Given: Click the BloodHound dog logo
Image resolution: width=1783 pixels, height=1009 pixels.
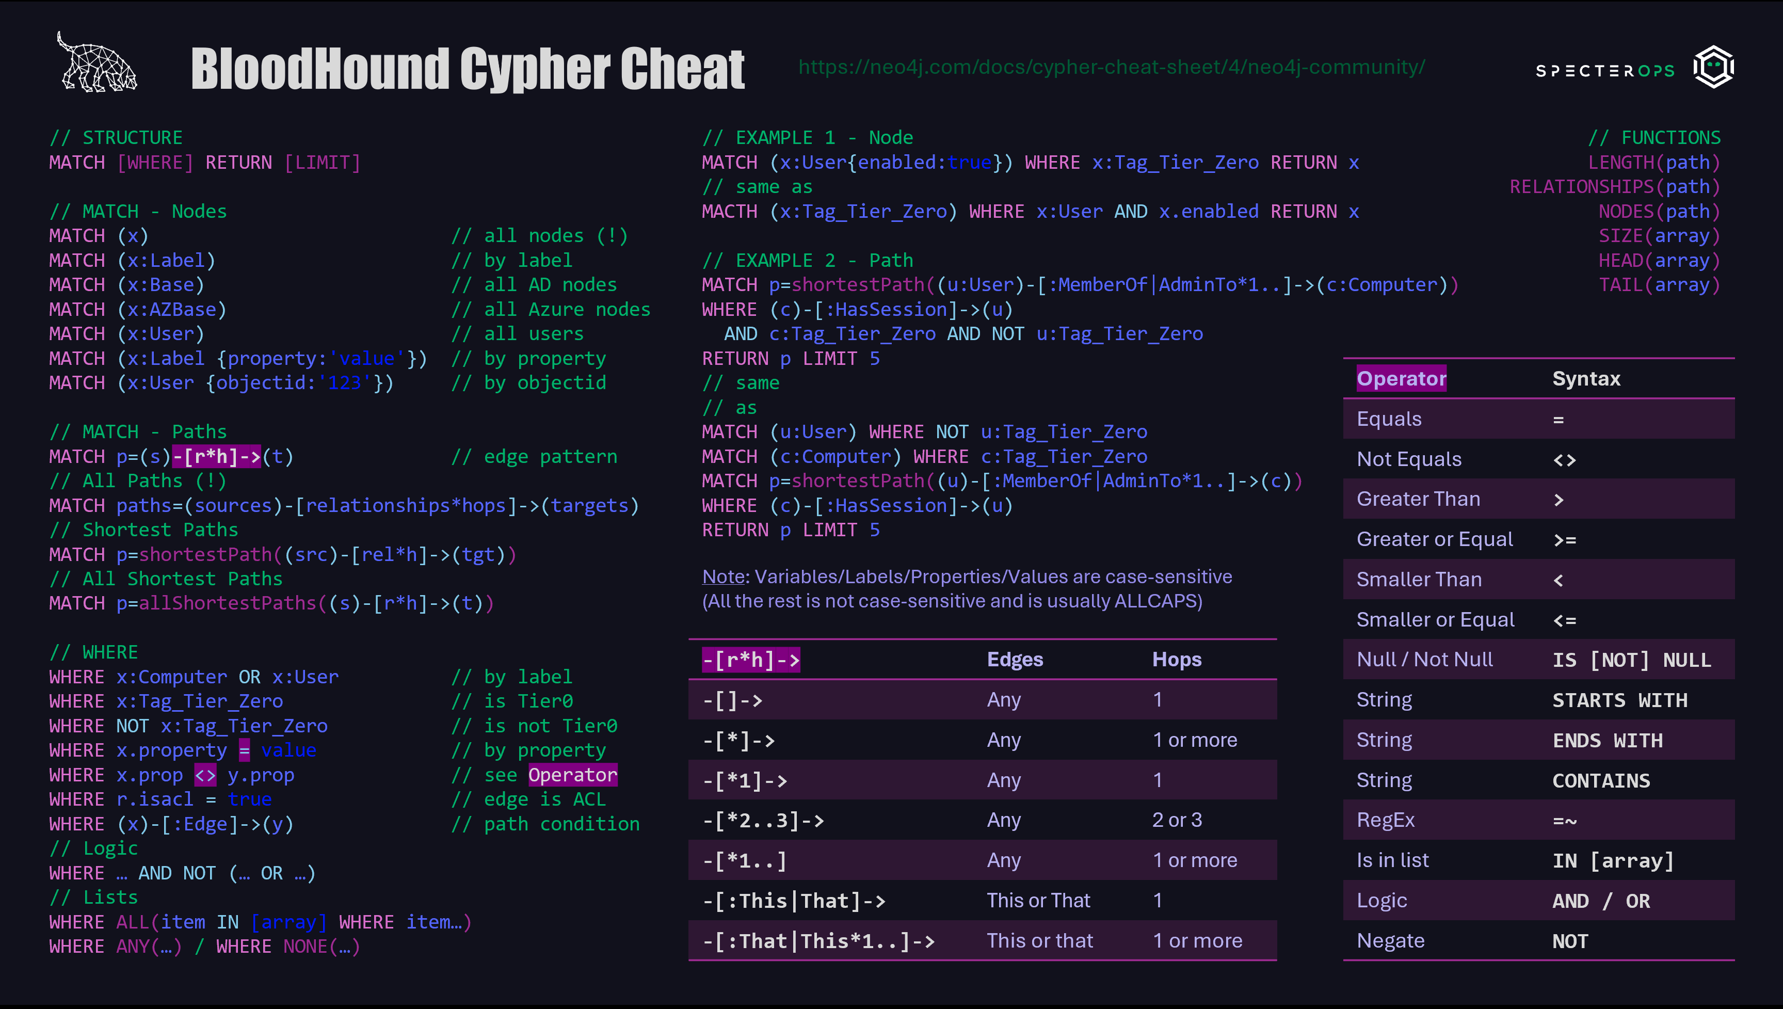Looking at the screenshot, I should [x=97, y=65].
